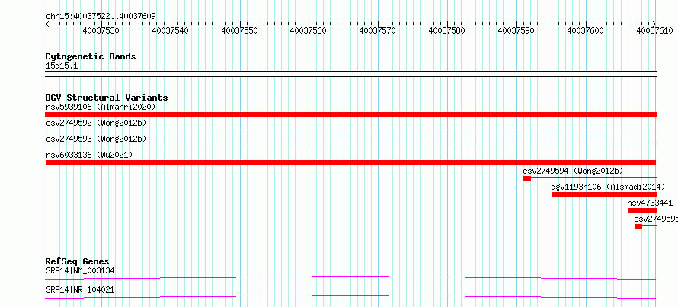Click the DGV Structural Variants track title

107,98
